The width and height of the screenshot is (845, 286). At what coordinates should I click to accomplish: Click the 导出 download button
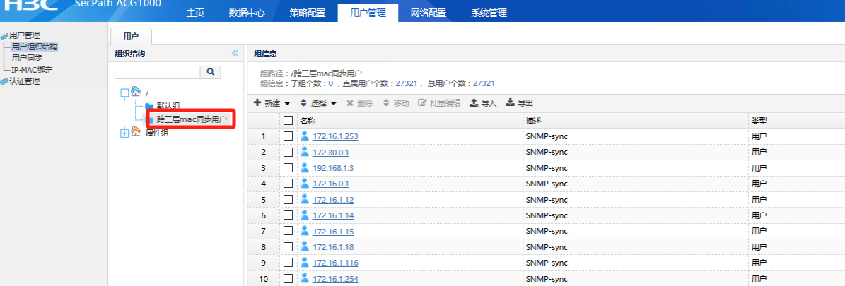(520, 103)
